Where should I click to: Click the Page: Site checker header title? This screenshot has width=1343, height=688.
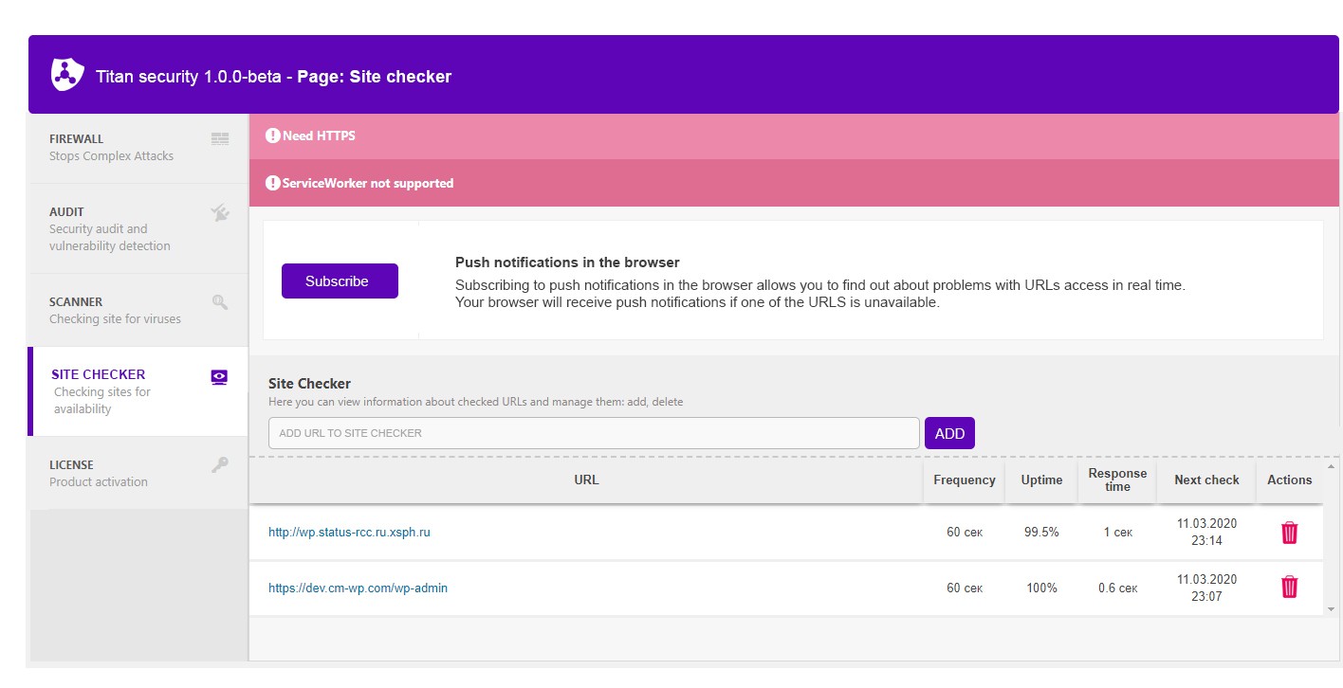coord(375,77)
